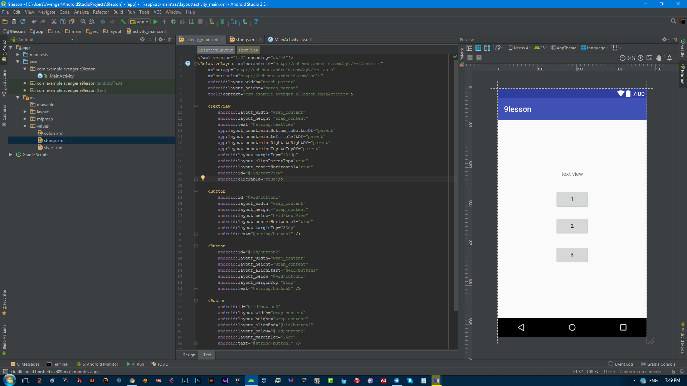687x386 pixels.
Task: Click the AVD Manager icon
Action: [x=211, y=22]
